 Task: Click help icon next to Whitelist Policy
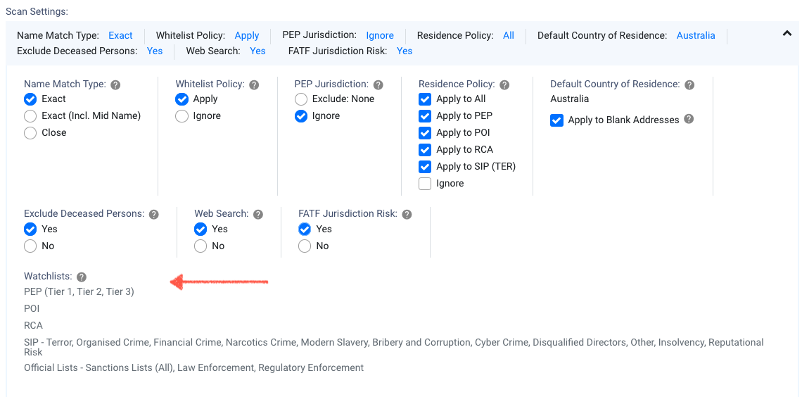click(254, 84)
